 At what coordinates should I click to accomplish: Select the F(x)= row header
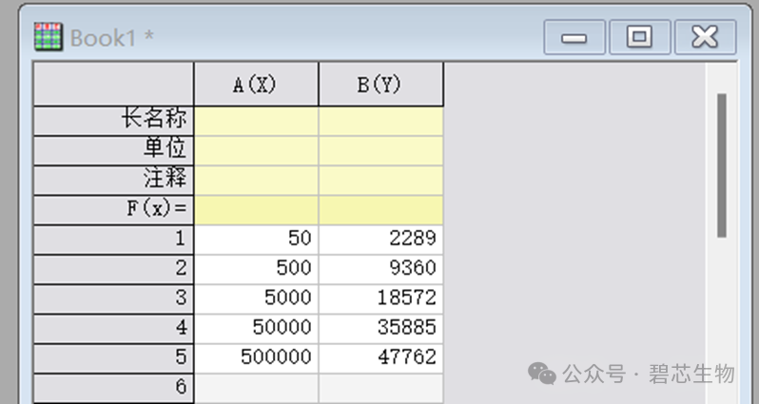(x=113, y=210)
